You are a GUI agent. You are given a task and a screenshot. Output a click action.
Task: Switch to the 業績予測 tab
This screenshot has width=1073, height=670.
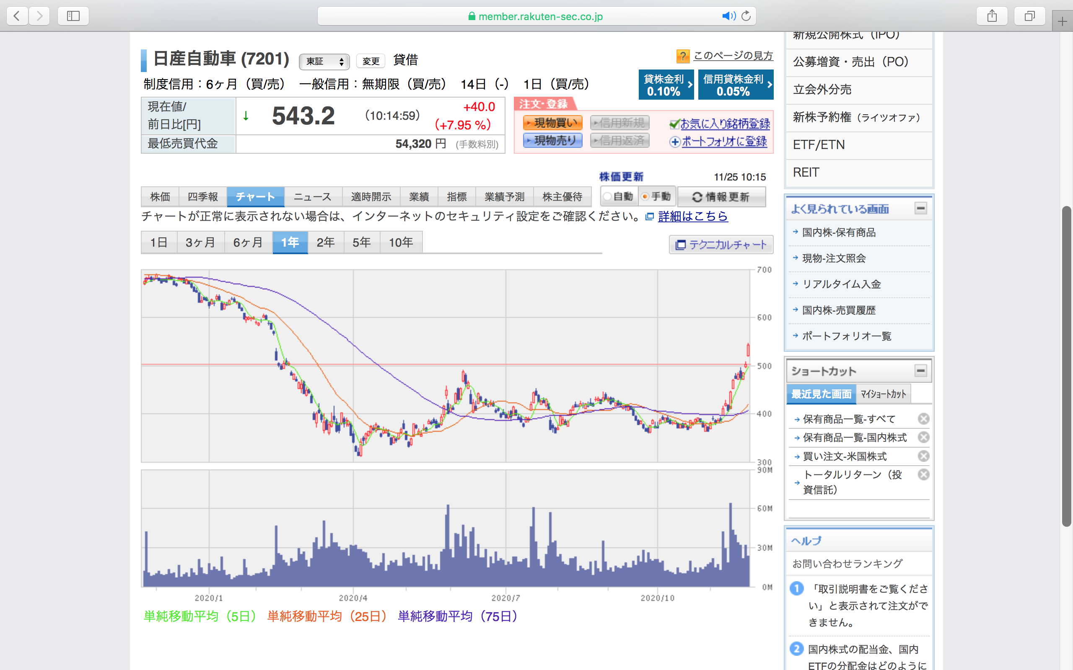pyautogui.click(x=505, y=197)
